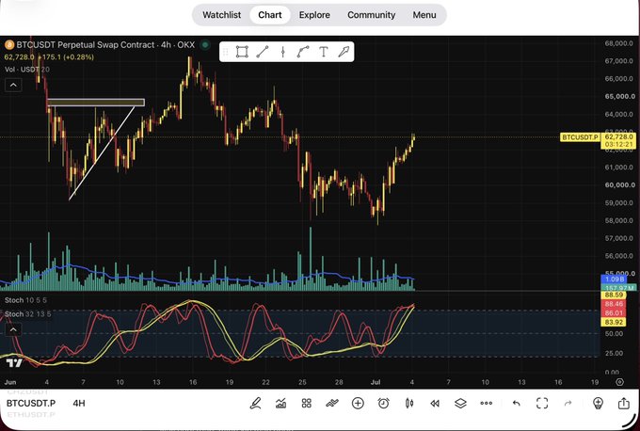Collapse the Stoch indicator legend
The image size is (640, 431).
[13, 329]
